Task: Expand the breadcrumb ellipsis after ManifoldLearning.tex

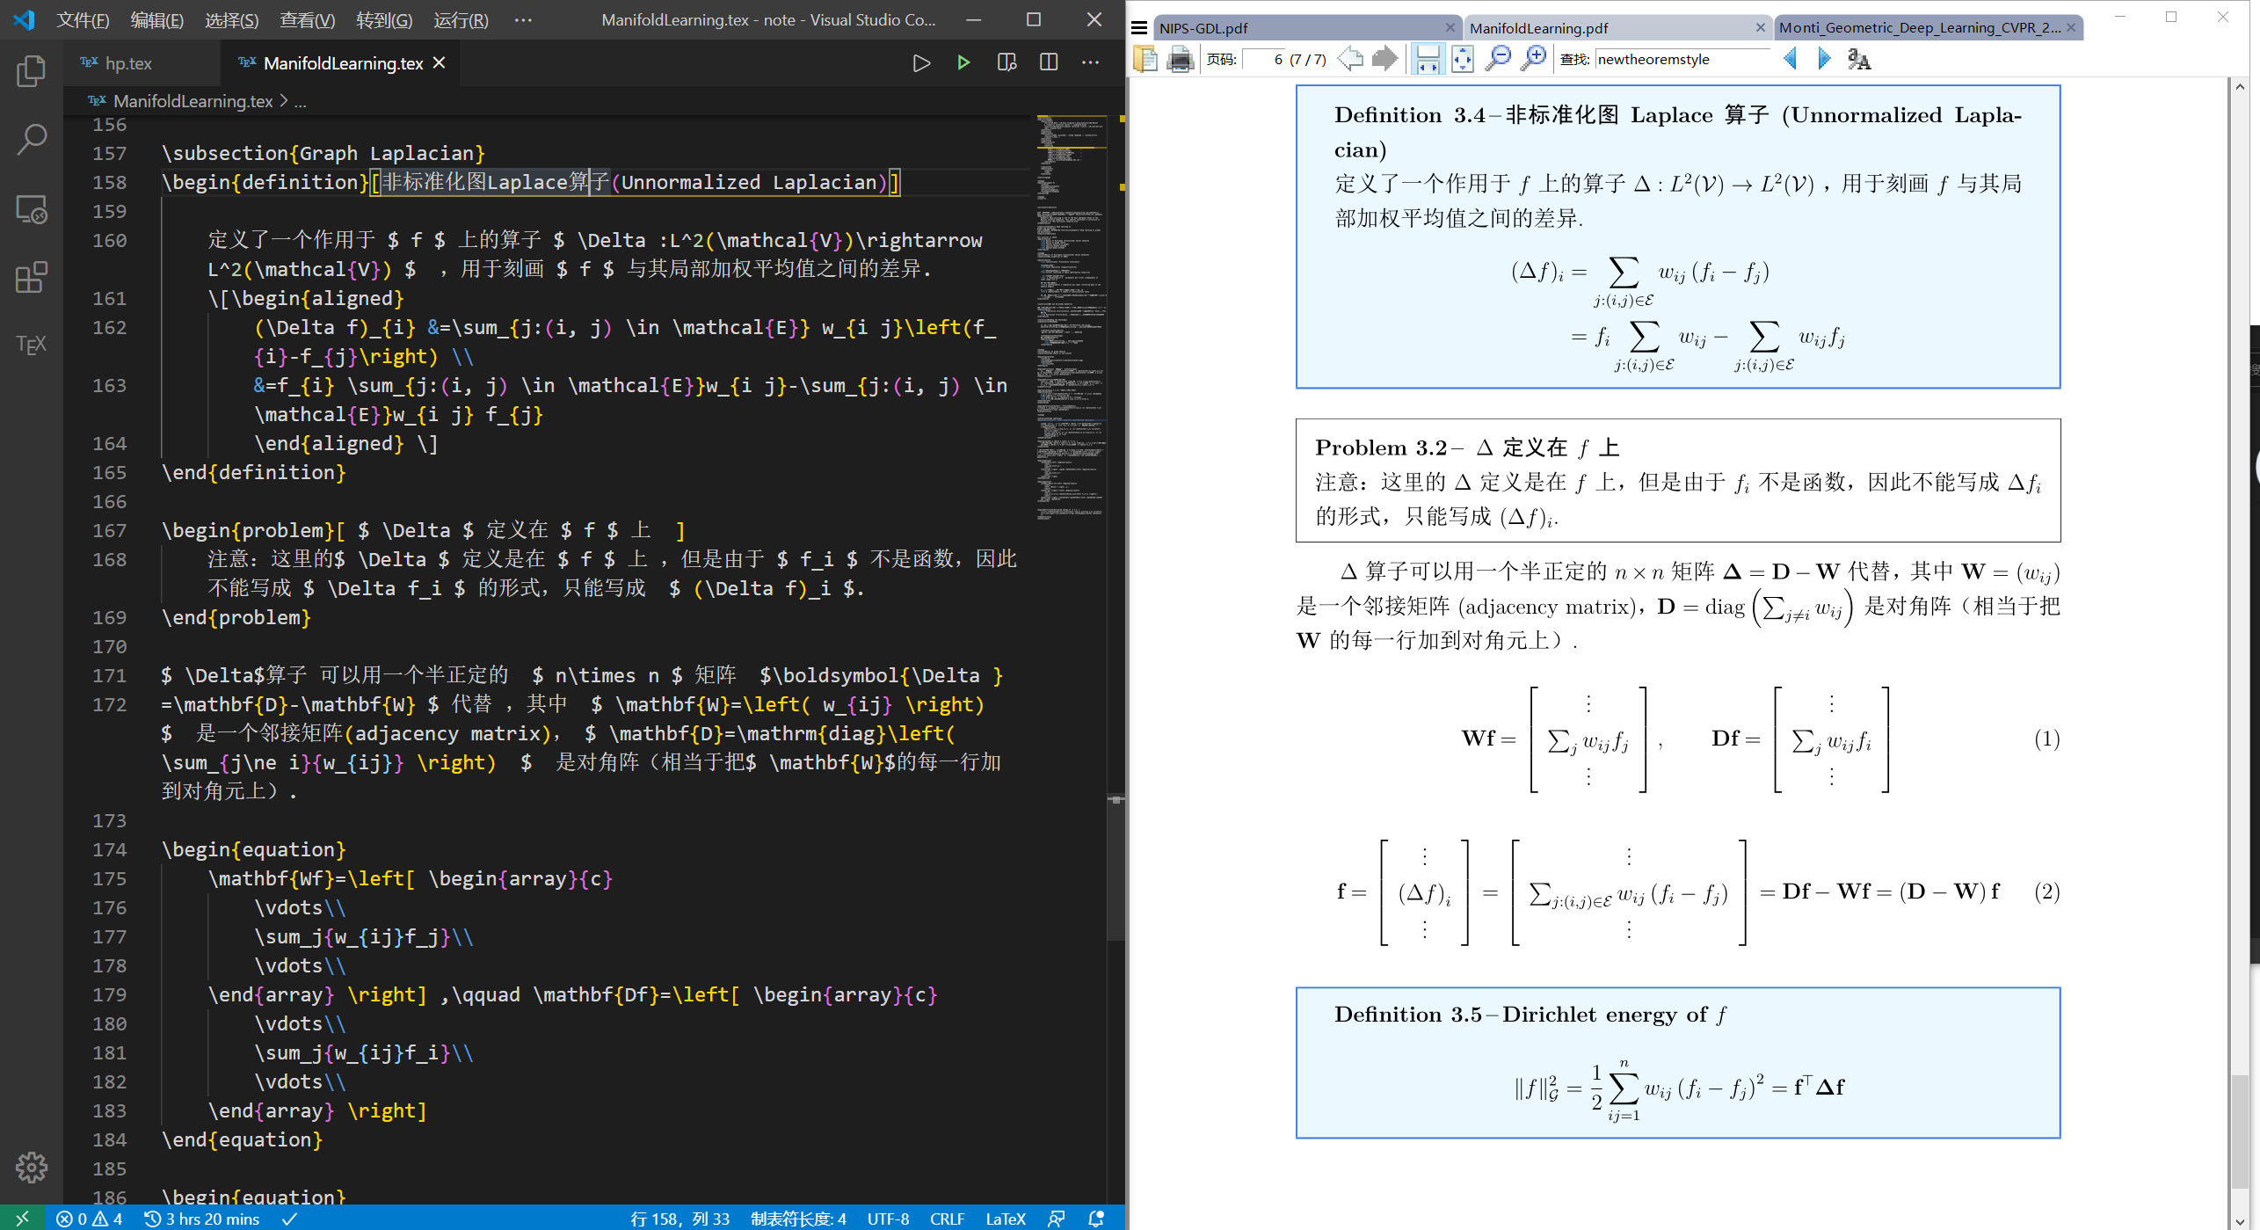Action: point(301,102)
